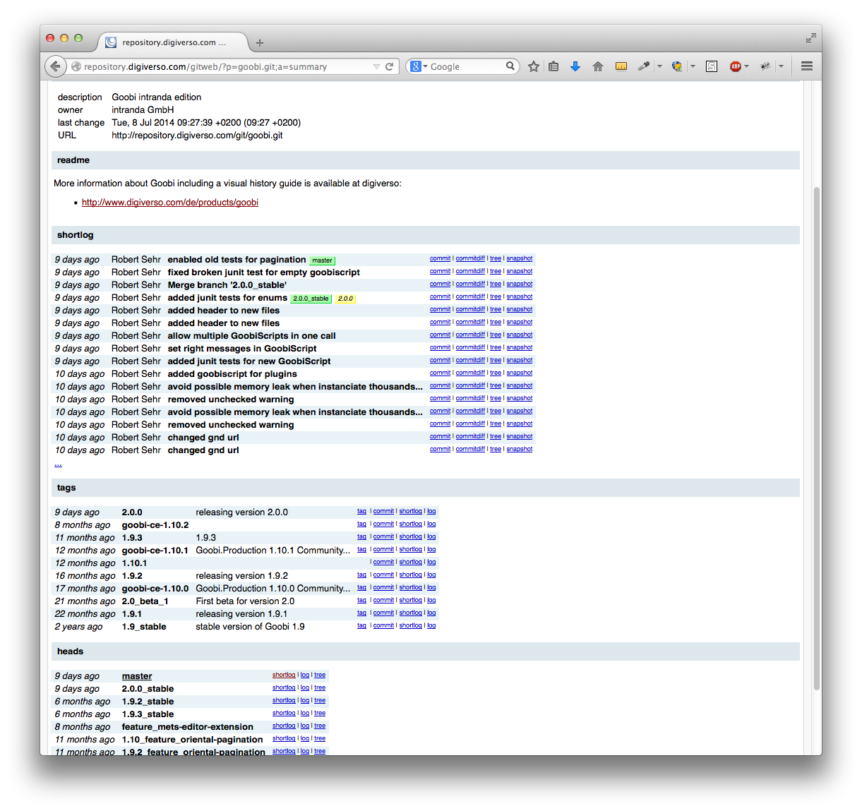Click snapshot for 'set right messages in GoobiScript'
Screen dimensions: 862x811
pyautogui.click(x=520, y=348)
